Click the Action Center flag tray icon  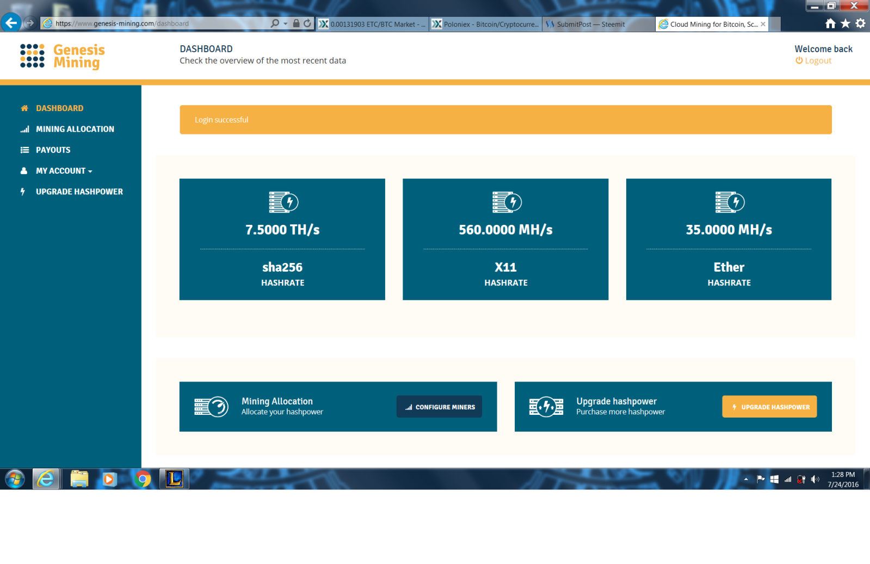761,480
